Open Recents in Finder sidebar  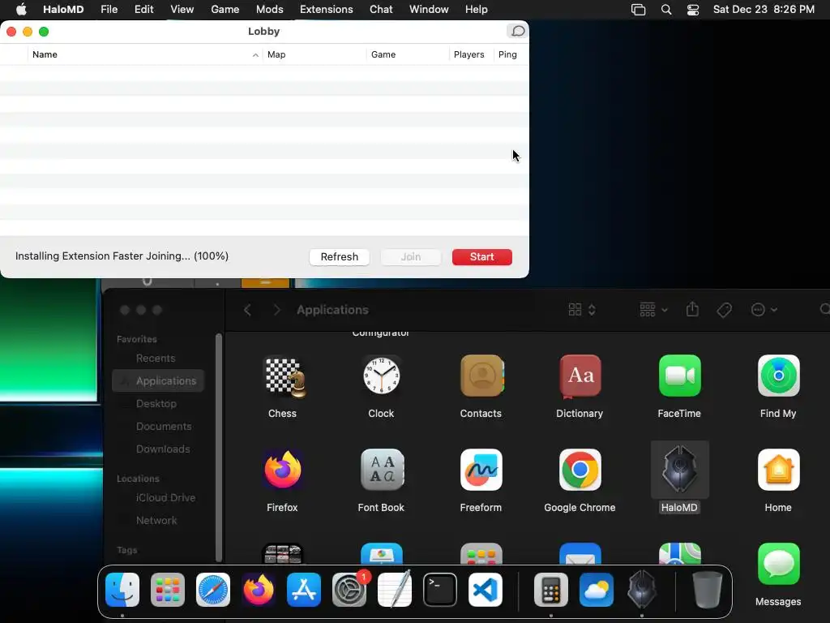[156, 359]
